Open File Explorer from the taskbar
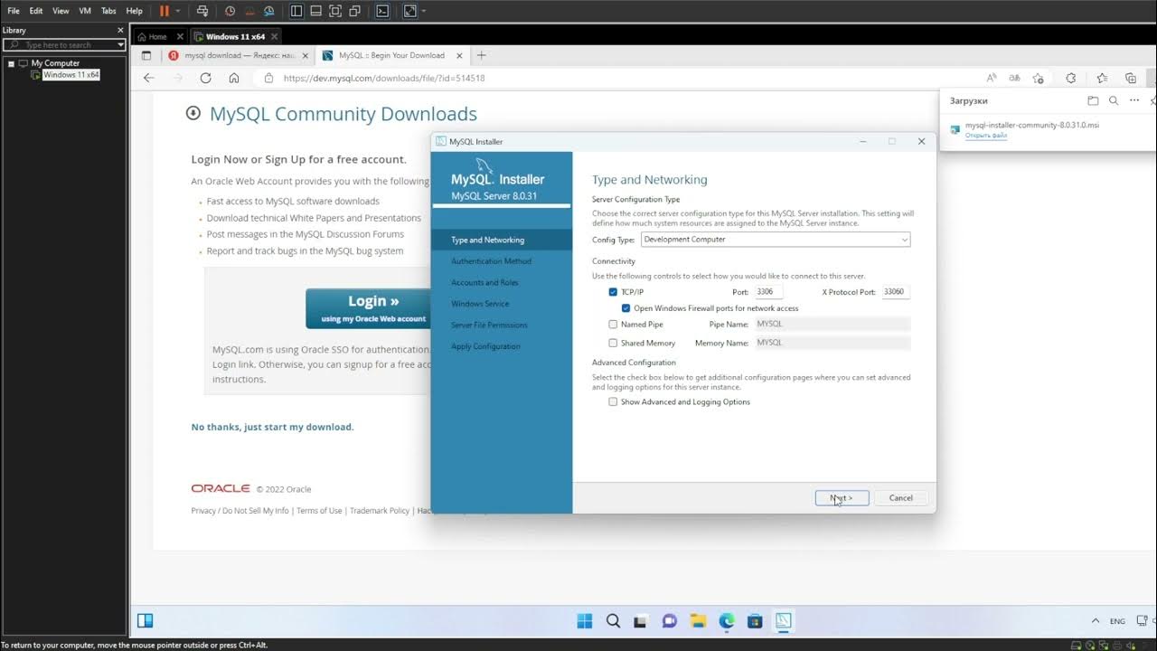 [x=698, y=620]
